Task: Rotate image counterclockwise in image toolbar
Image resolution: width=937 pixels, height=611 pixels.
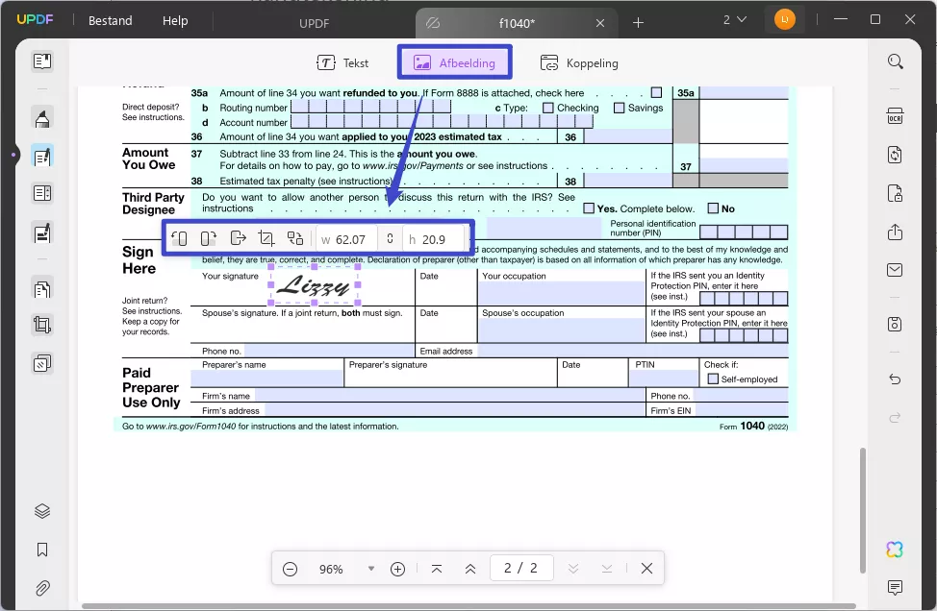Action: pos(180,238)
